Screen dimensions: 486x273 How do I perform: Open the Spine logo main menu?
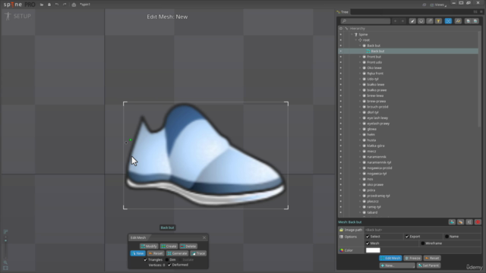pyautogui.click(x=19, y=5)
